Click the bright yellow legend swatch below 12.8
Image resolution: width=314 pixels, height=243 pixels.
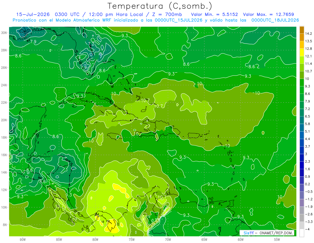click(302, 52)
